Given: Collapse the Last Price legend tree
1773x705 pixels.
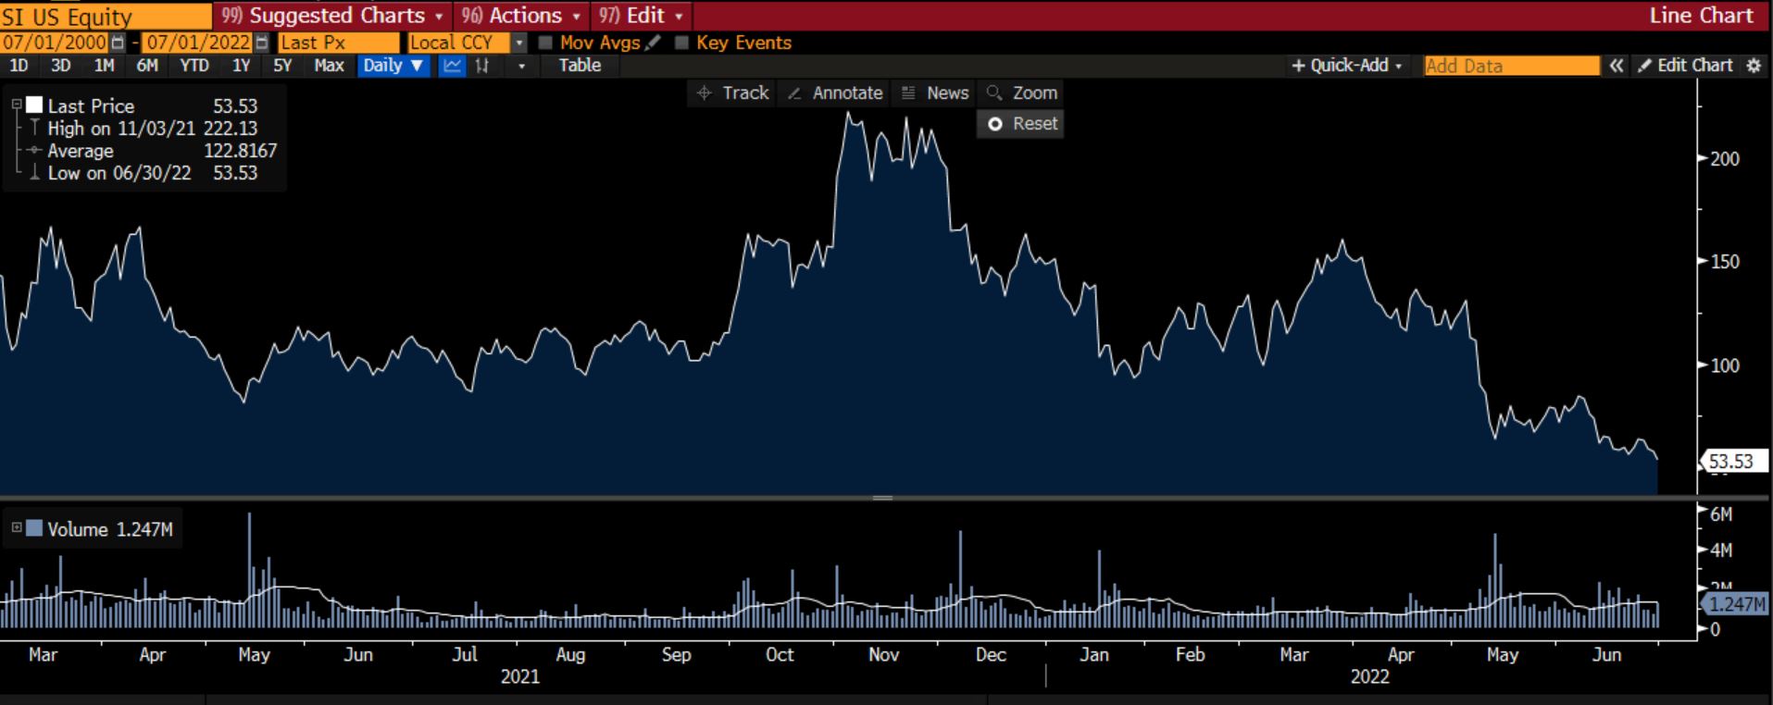Looking at the screenshot, I should coord(16,105).
